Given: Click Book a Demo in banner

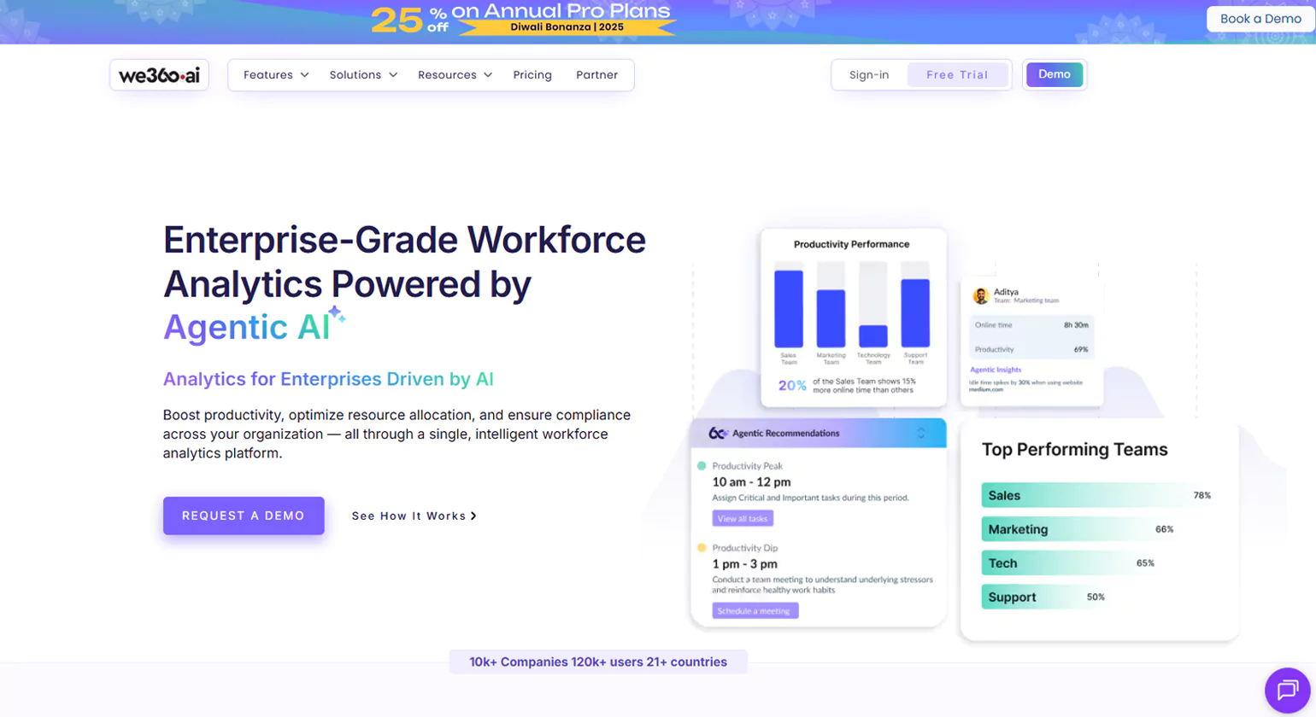Looking at the screenshot, I should (x=1260, y=19).
